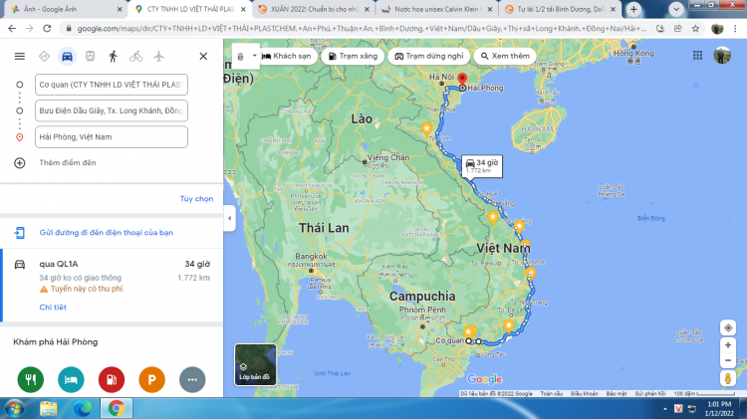Switch to Nước hoa unisex Calvin Klein tab
The width and height of the screenshot is (747, 419).
click(437, 9)
